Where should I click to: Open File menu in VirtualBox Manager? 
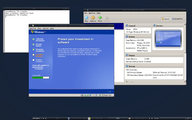coord(86,13)
